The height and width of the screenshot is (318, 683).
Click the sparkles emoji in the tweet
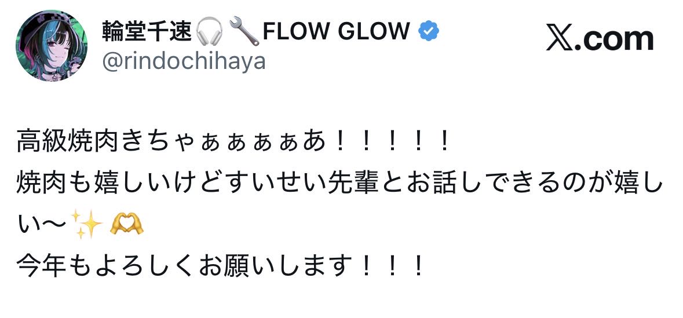pos(87,225)
